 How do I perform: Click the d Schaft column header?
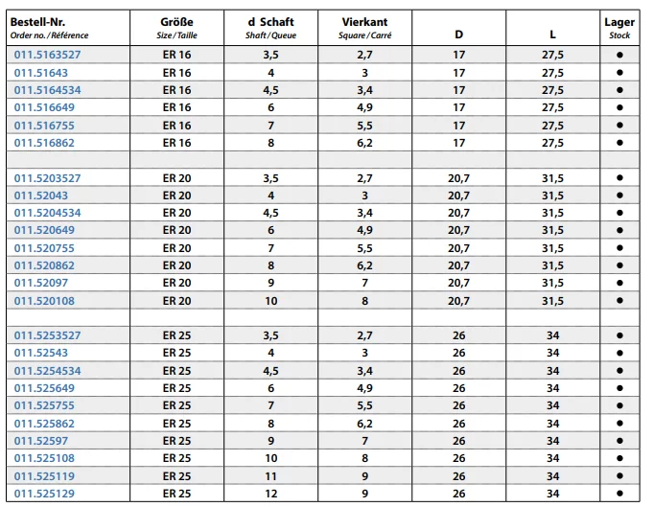pyautogui.click(x=270, y=28)
